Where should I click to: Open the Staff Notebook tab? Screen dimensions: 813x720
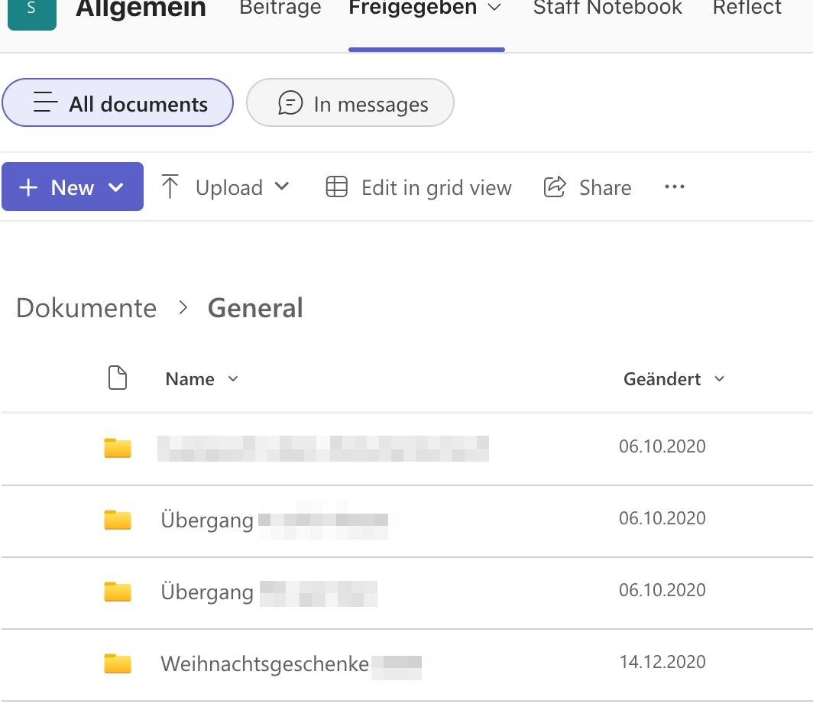click(607, 8)
